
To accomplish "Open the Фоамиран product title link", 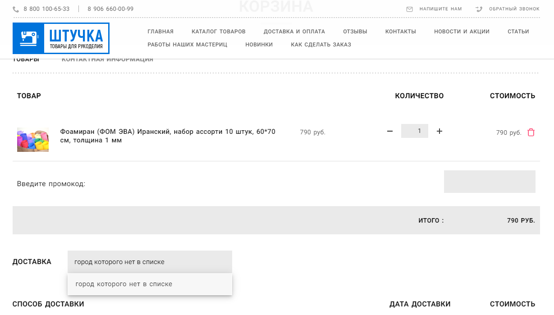I will pos(168,136).
